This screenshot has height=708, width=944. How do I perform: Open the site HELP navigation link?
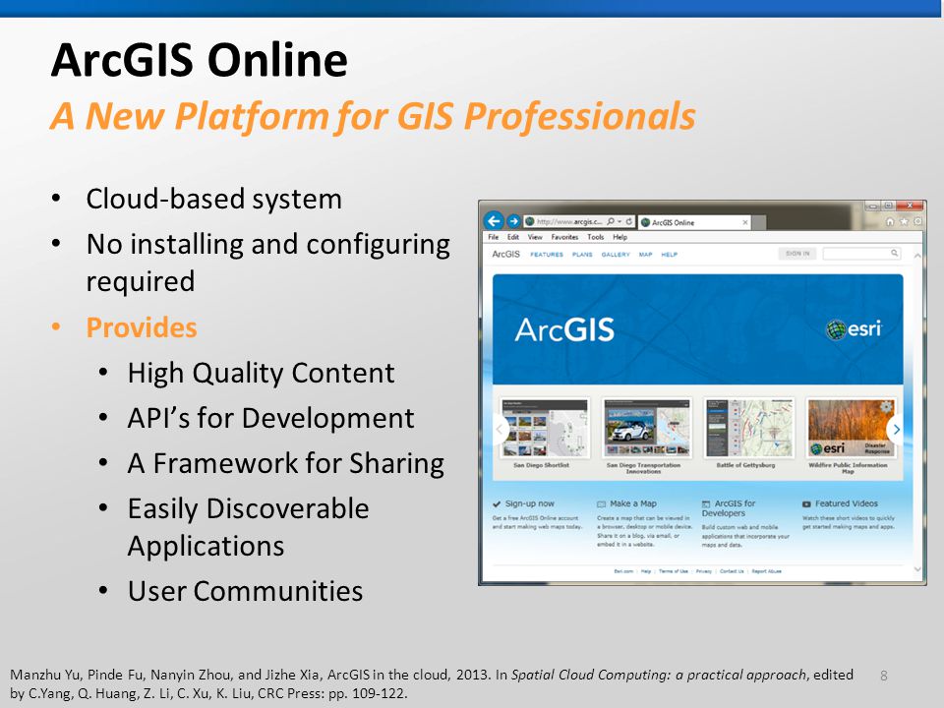pos(670,255)
